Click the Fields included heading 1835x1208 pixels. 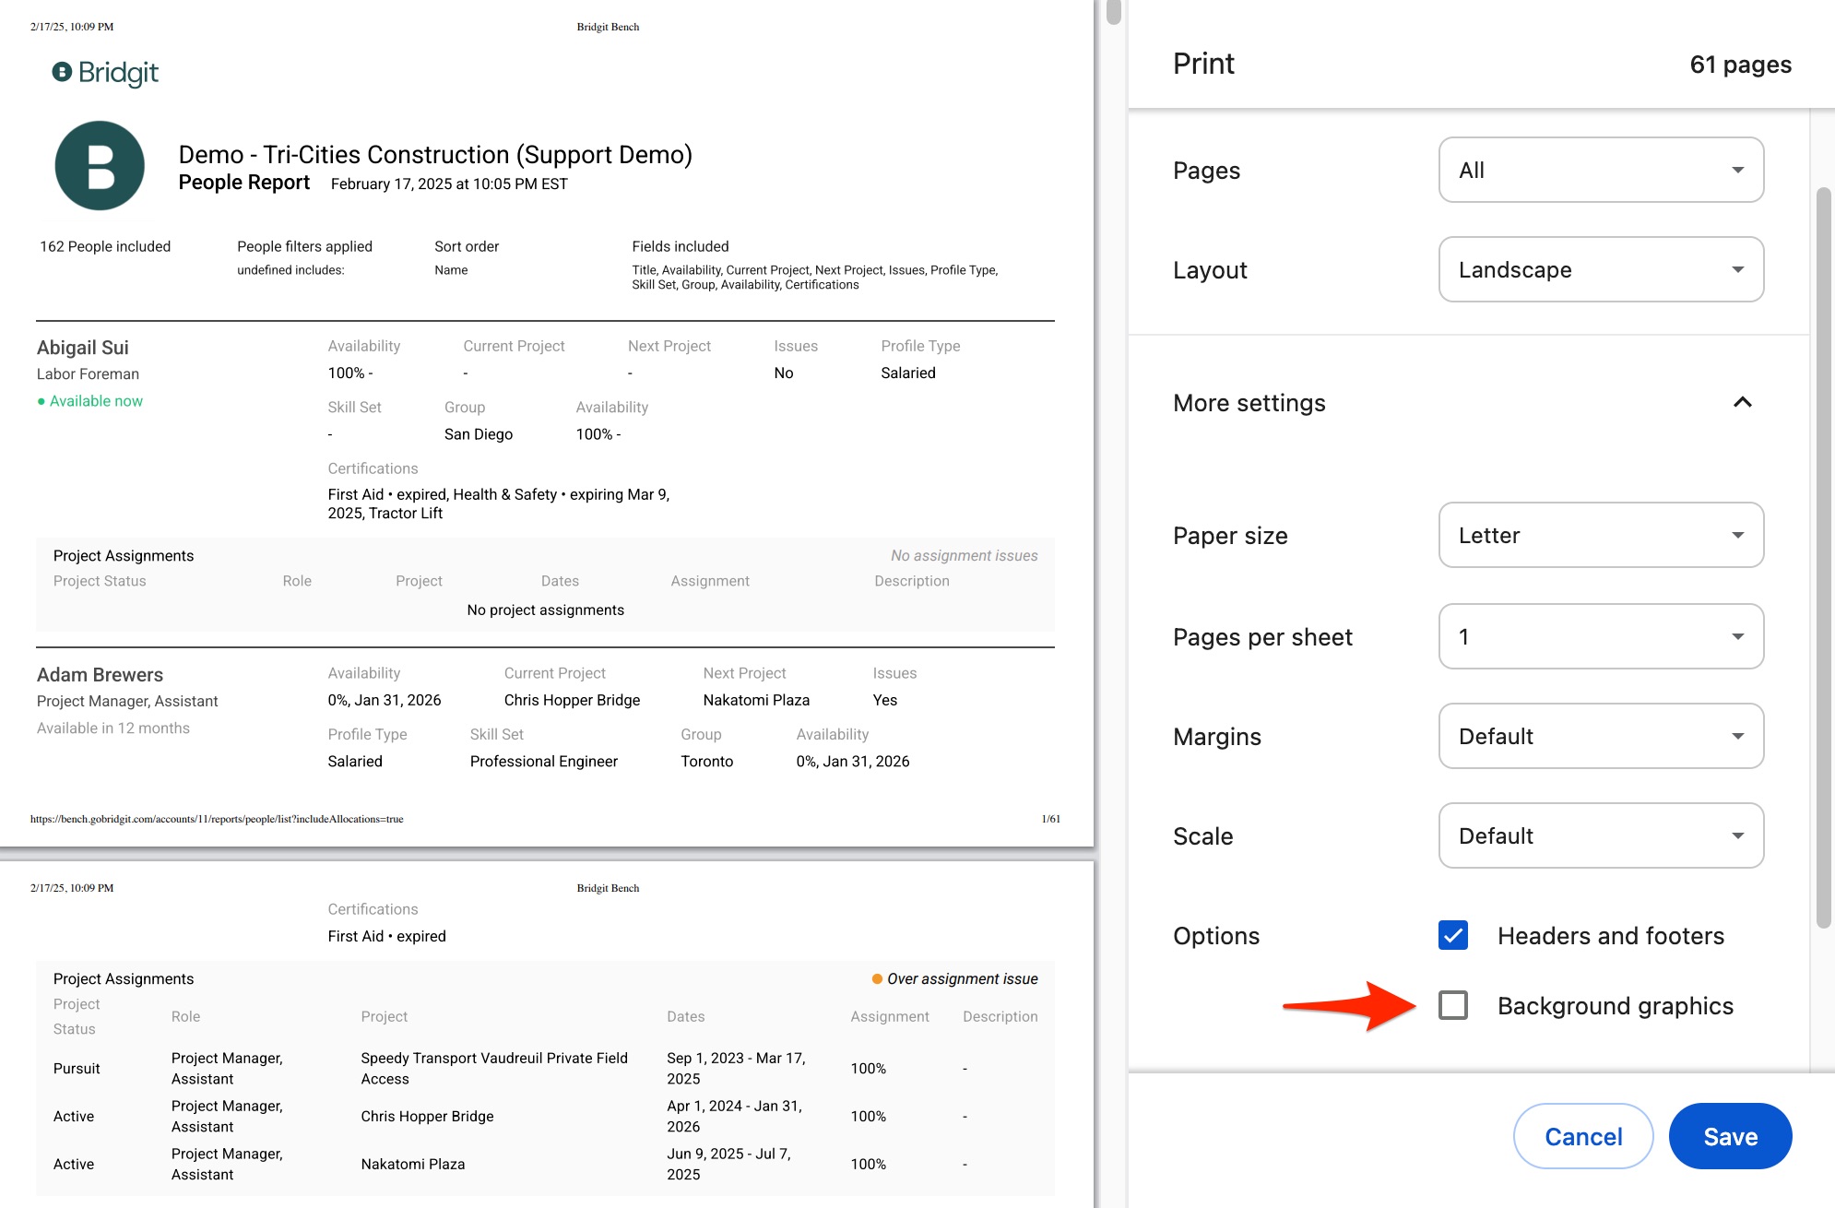[x=681, y=246]
